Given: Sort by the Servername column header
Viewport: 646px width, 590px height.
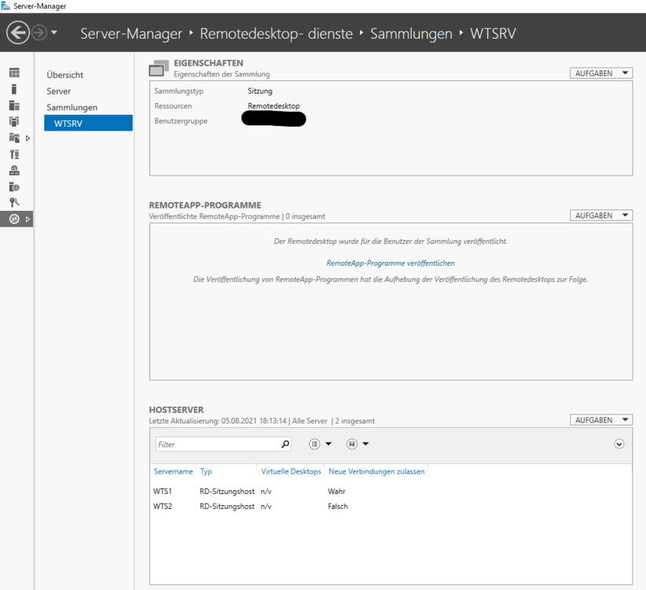Looking at the screenshot, I should point(173,472).
